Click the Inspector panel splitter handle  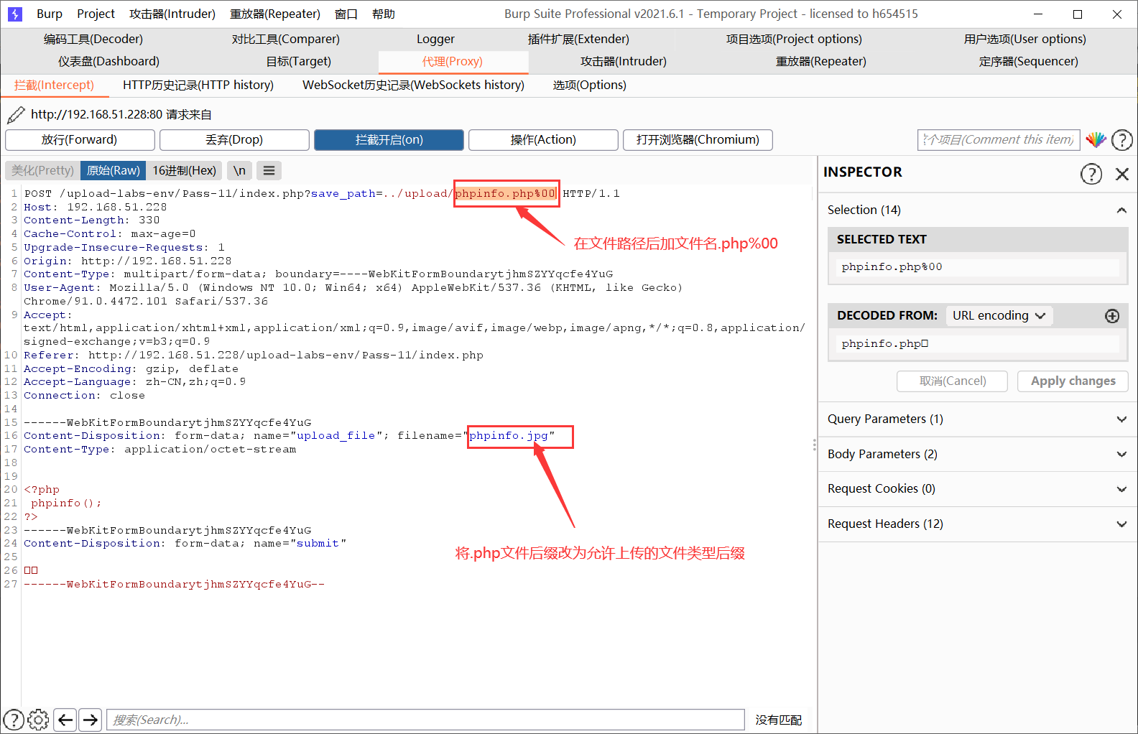[814, 445]
